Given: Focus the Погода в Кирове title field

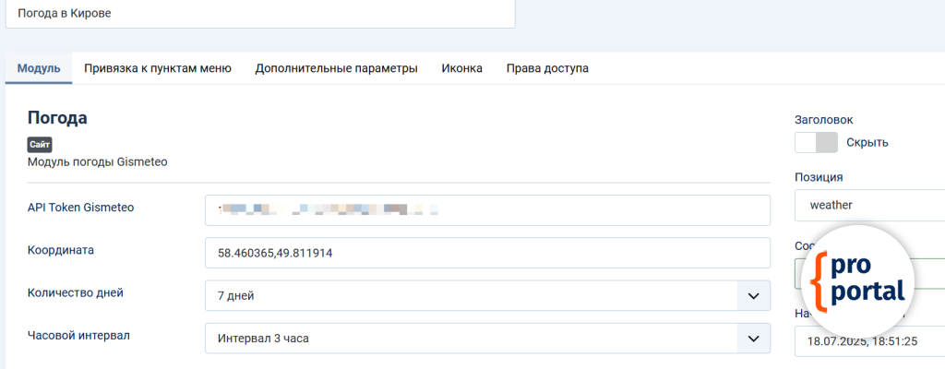Looking at the screenshot, I should pos(258,14).
